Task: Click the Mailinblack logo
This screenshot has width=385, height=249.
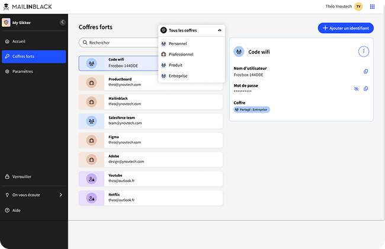Action: pyautogui.click(x=27, y=7)
